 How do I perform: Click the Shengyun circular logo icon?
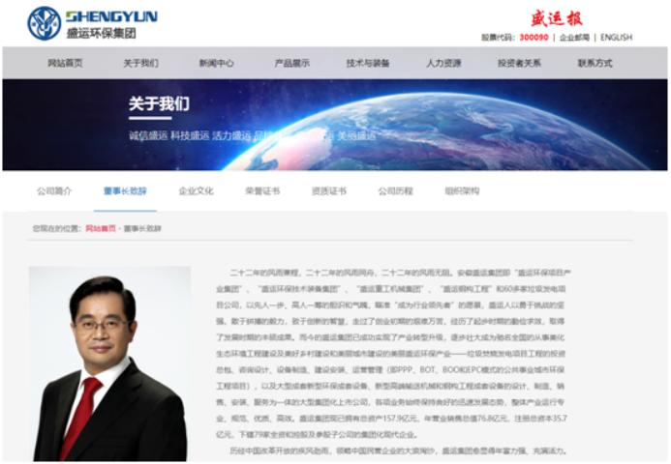[x=45, y=23]
